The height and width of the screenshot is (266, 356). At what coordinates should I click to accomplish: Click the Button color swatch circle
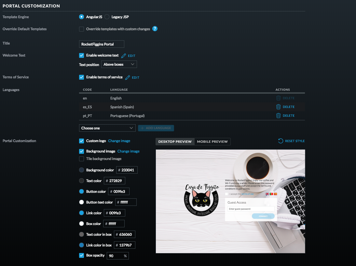81,191
